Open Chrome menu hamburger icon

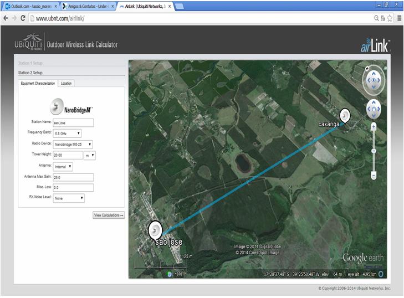[399, 18]
